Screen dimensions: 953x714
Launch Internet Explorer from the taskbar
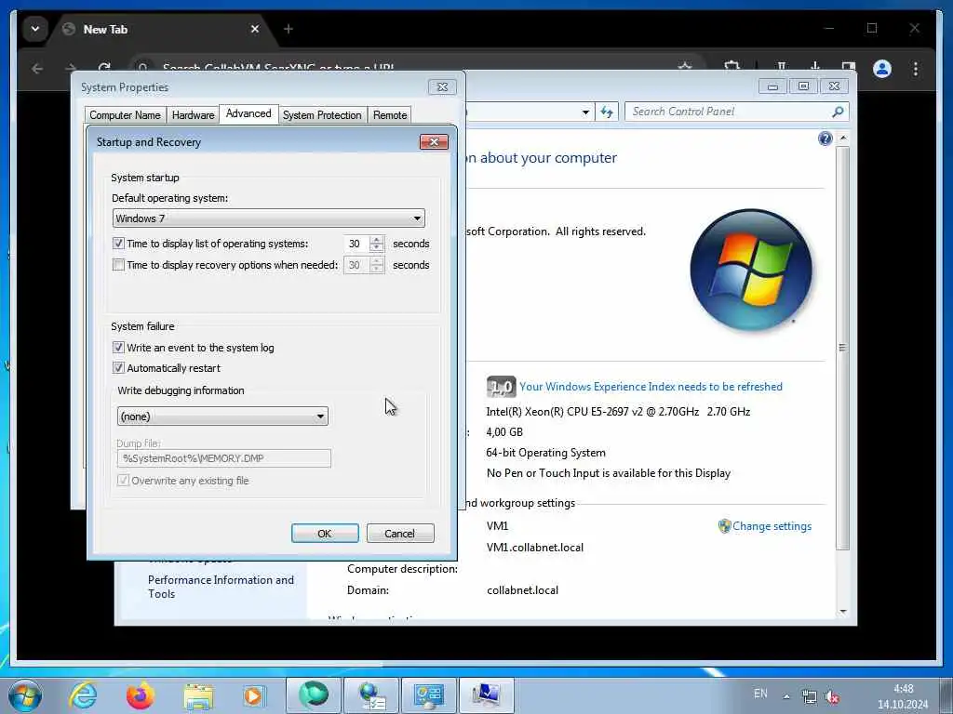(x=83, y=695)
